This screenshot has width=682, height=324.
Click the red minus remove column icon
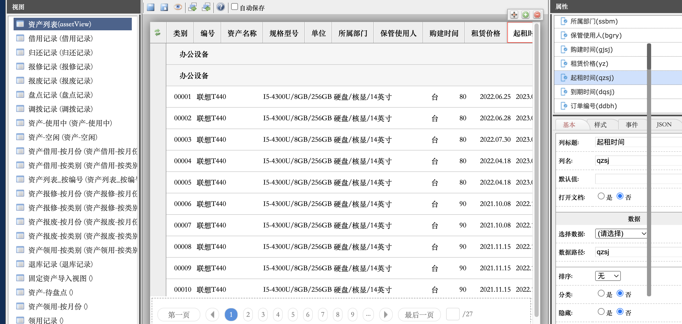pyautogui.click(x=537, y=15)
